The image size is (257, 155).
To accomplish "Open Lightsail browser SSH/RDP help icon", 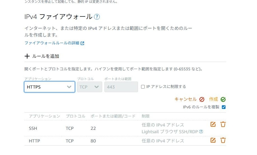I will 201,132.
